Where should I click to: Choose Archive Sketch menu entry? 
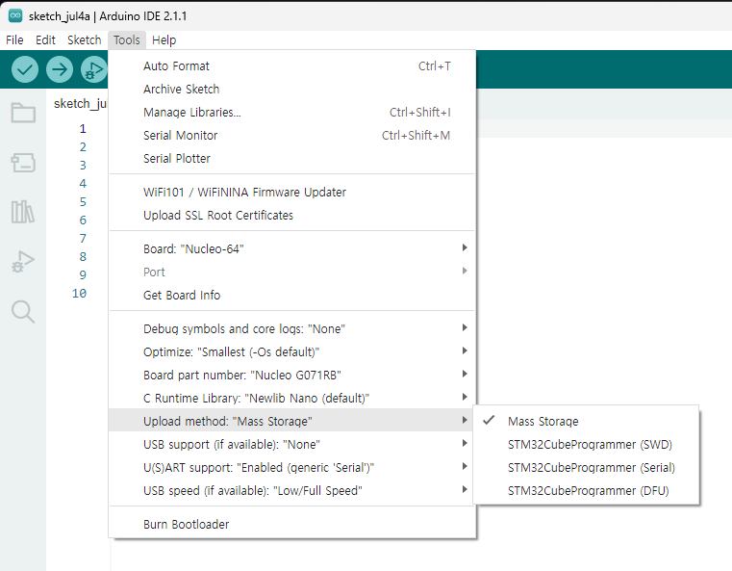click(292, 89)
